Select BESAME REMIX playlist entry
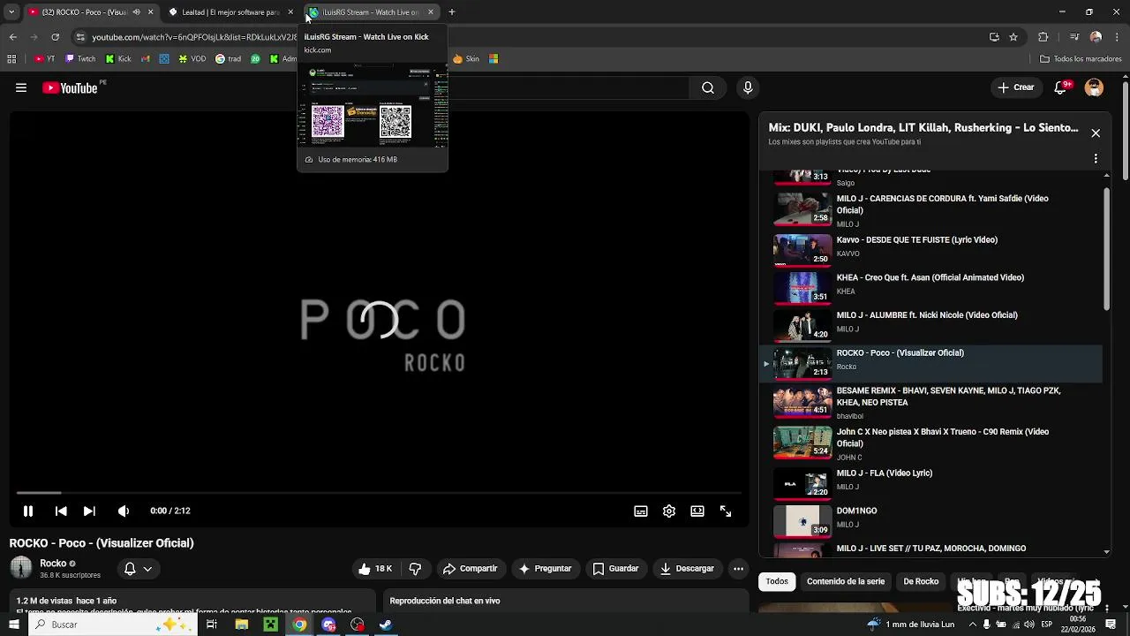 click(x=931, y=402)
